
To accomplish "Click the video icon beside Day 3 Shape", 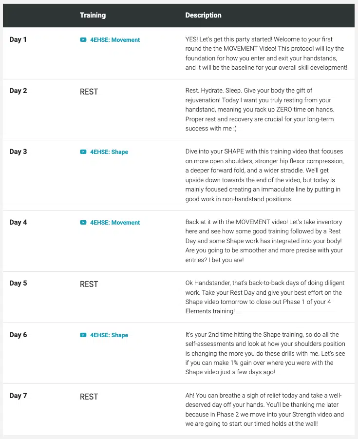I will 83,152.
